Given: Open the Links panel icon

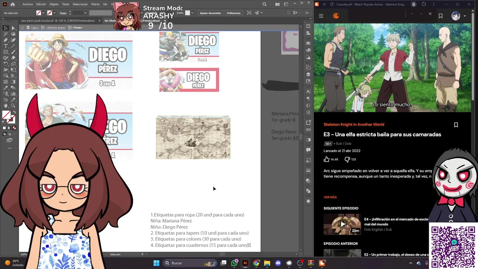Looking at the screenshot, I should click(308, 130).
